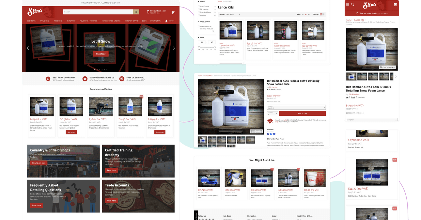
Task: Switch Lance Kits to grid view
Action: pyautogui.click(x=321, y=14)
